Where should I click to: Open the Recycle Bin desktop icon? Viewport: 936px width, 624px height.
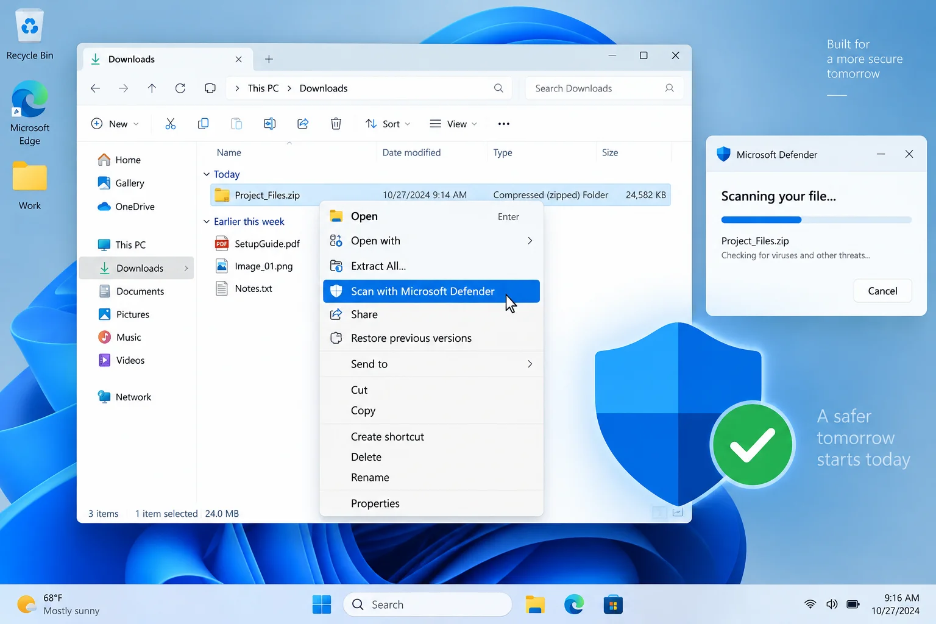click(30, 34)
